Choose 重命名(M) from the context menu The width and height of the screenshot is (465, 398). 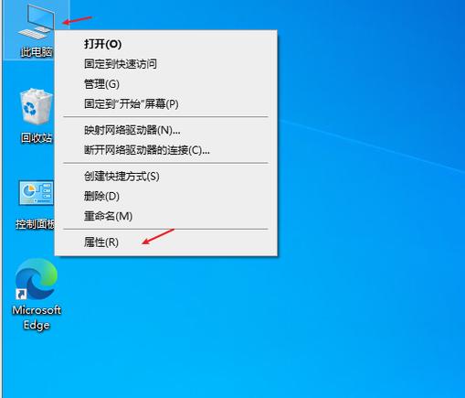click(166, 216)
